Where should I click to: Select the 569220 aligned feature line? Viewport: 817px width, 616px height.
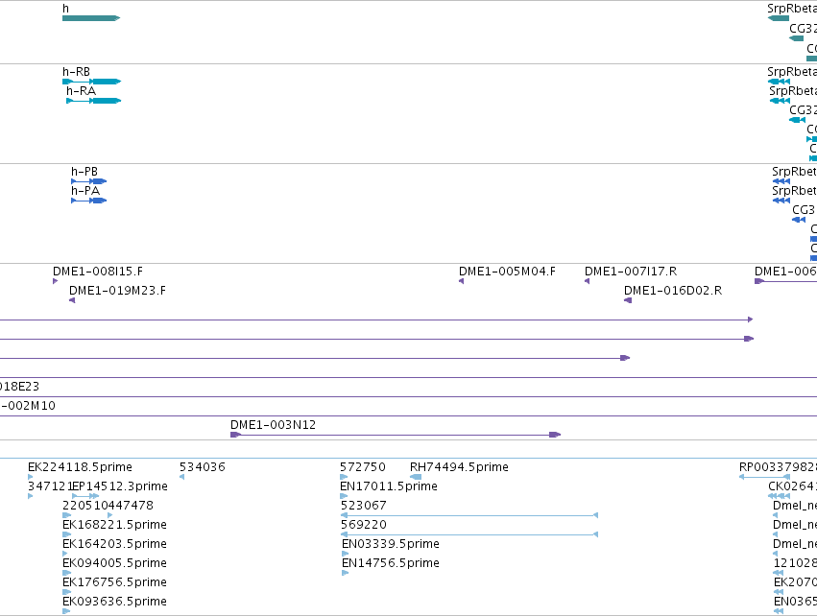tap(469, 534)
